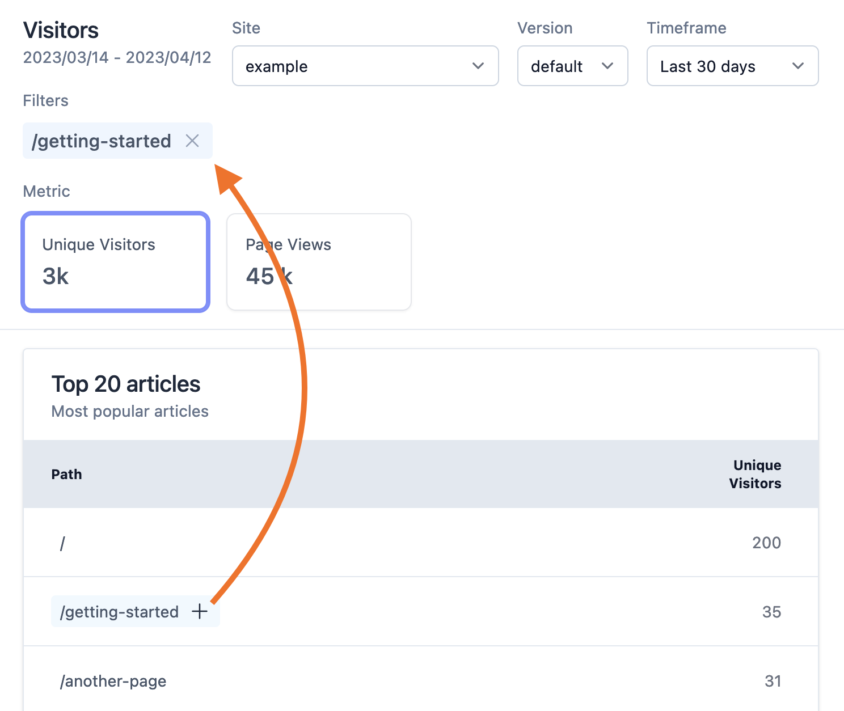Click the root "/" path in the table

[x=62, y=543]
